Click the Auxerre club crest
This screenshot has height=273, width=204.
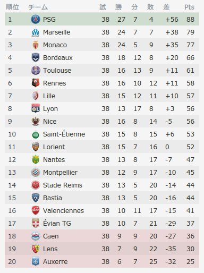click(36, 261)
